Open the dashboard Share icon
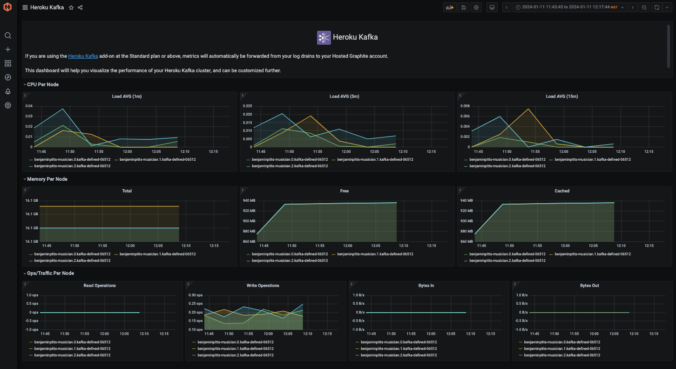The height and width of the screenshot is (369, 676). 80,7
